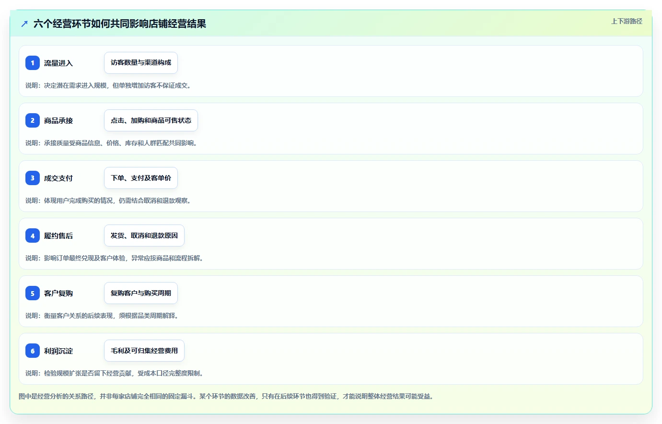
Task: Click the title 六个经营环节如何共同影响店铺经营结果
Action: pos(120,24)
